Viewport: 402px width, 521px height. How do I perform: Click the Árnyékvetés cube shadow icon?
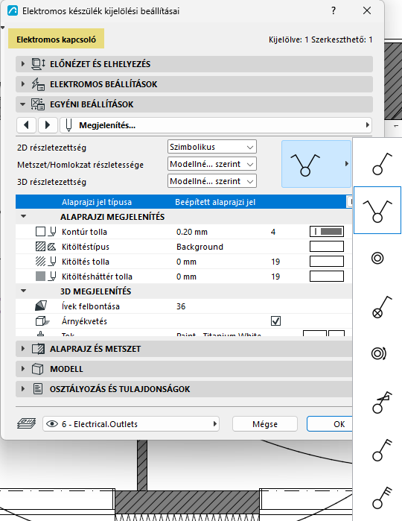tap(42, 321)
